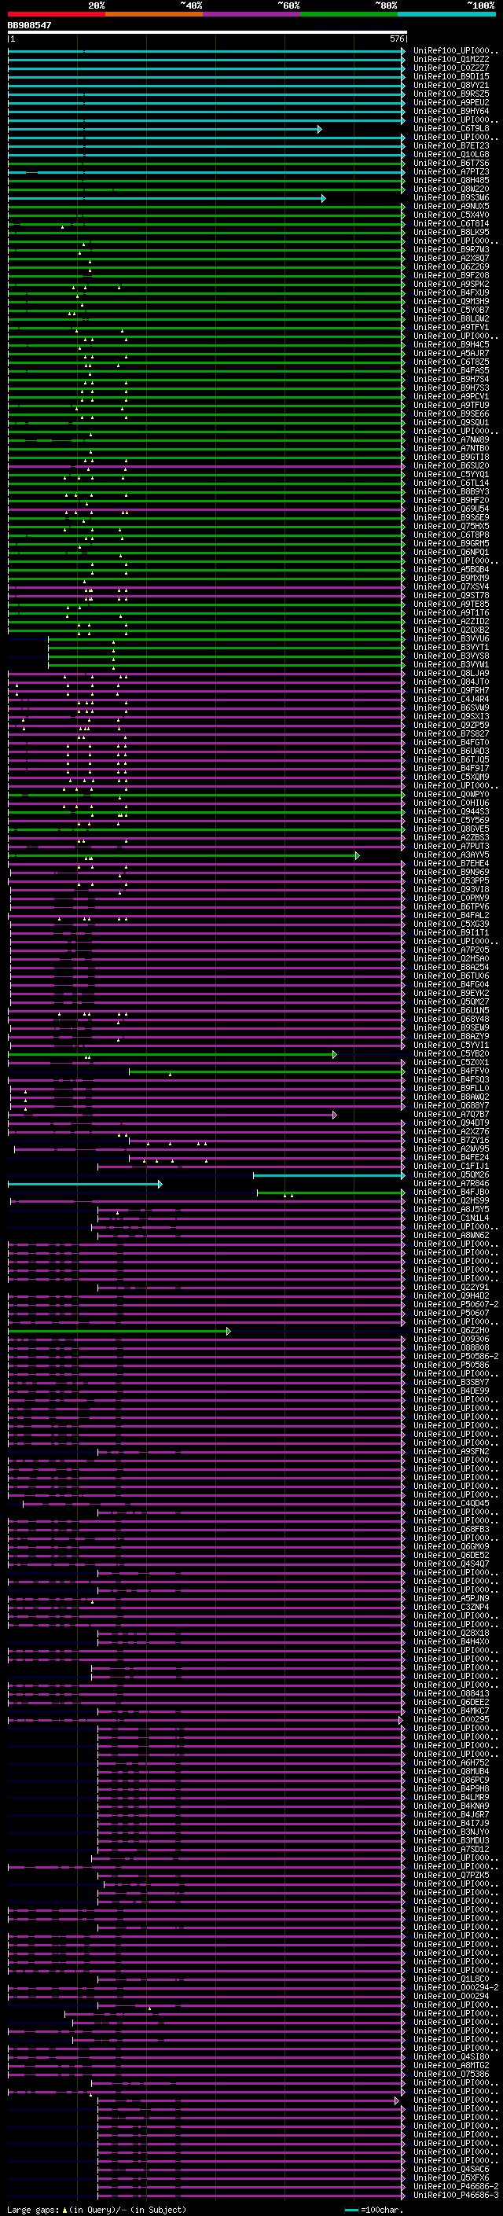Select the UniRef100_Q94DT9 label
This screenshot has height=2216, width=503.
tap(451, 1123)
